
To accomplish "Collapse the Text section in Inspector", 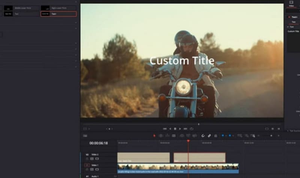I will point(288,27).
